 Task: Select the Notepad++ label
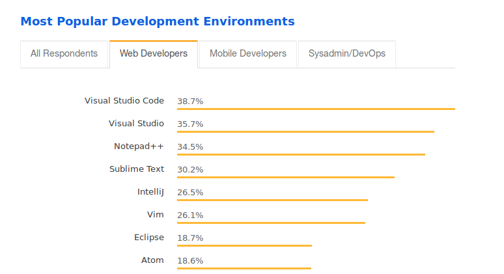pyautogui.click(x=139, y=146)
